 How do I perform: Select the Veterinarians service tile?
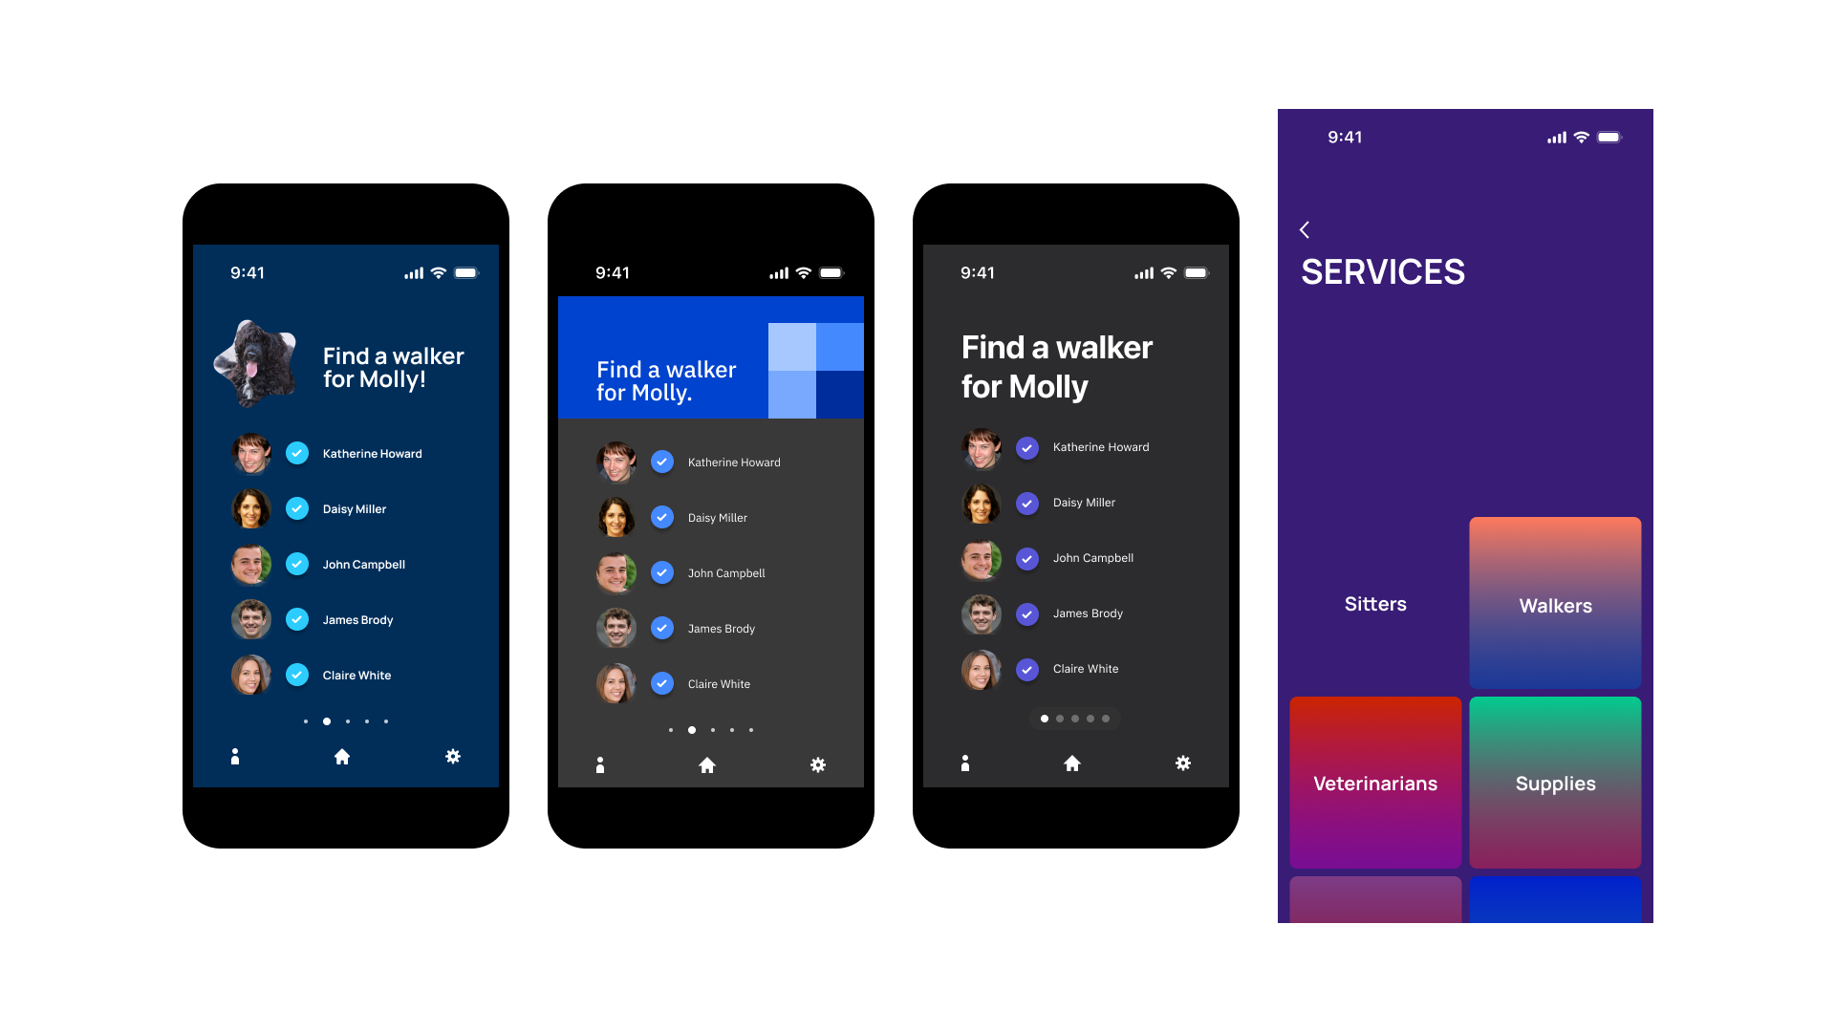click(x=1376, y=782)
